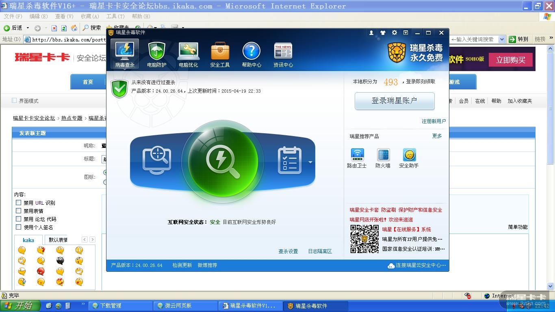Screen dimensions: 555x312
Task: Expand the quick launch overflow chevron
Action: click(83, 304)
